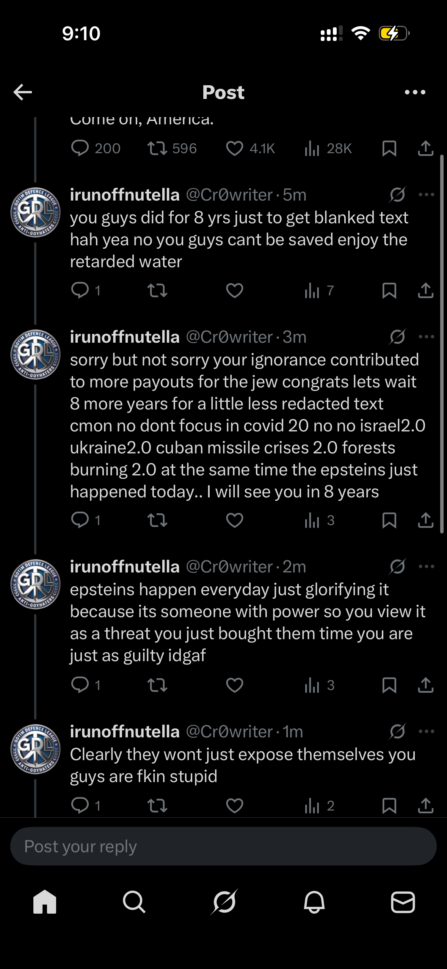Open the Search tab in bottom navigation
Screen dimensions: 447x969
(x=134, y=902)
